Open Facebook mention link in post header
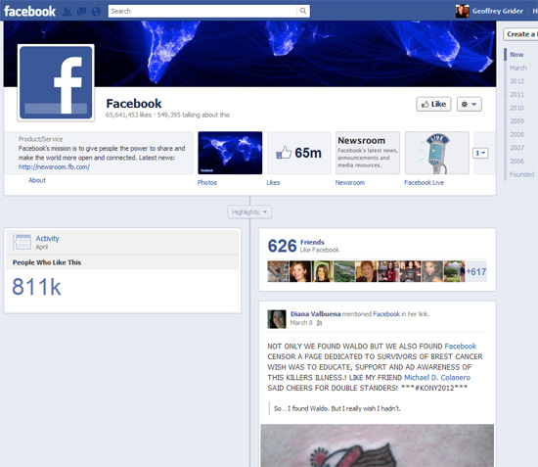538x467 pixels. [386, 314]
